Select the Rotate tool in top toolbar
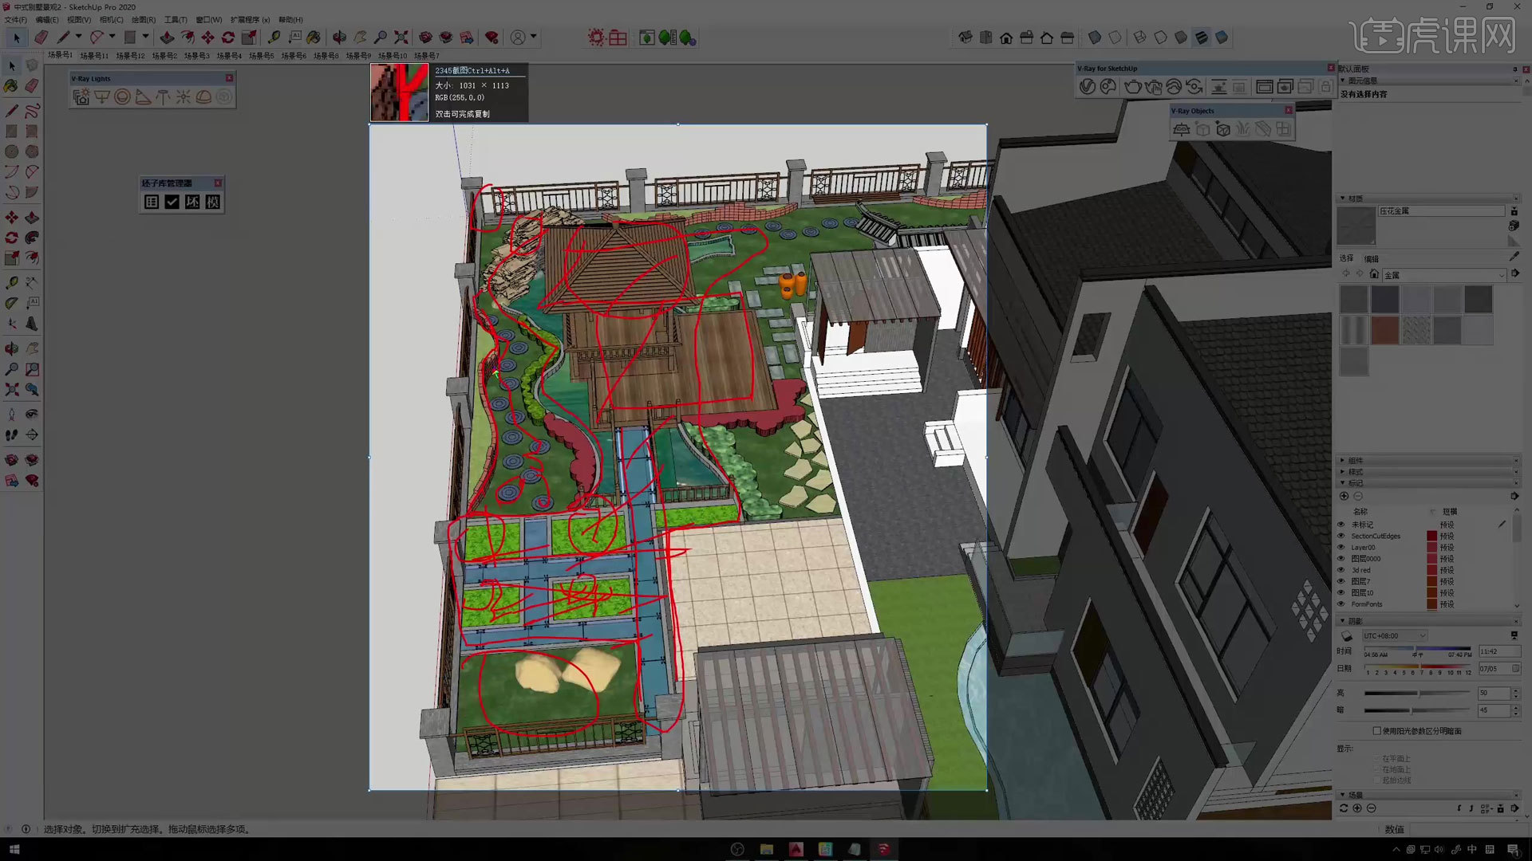The width and height of the screenshot is (1532, 861). (228, 37)
